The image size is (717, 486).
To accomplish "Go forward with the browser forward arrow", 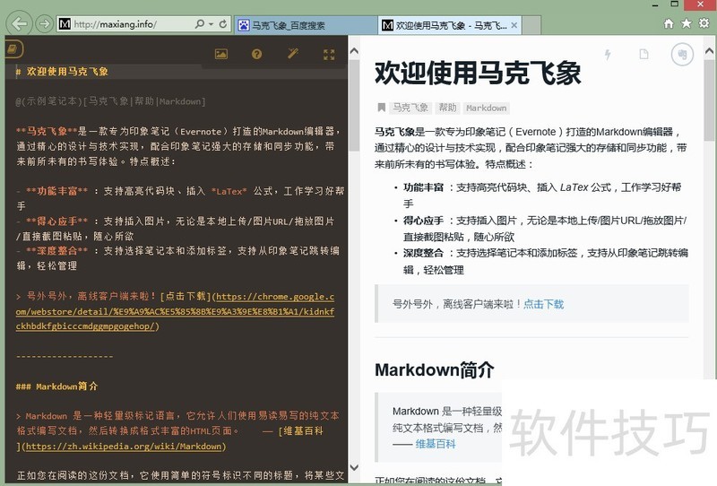I will click(x=44, y=23).
